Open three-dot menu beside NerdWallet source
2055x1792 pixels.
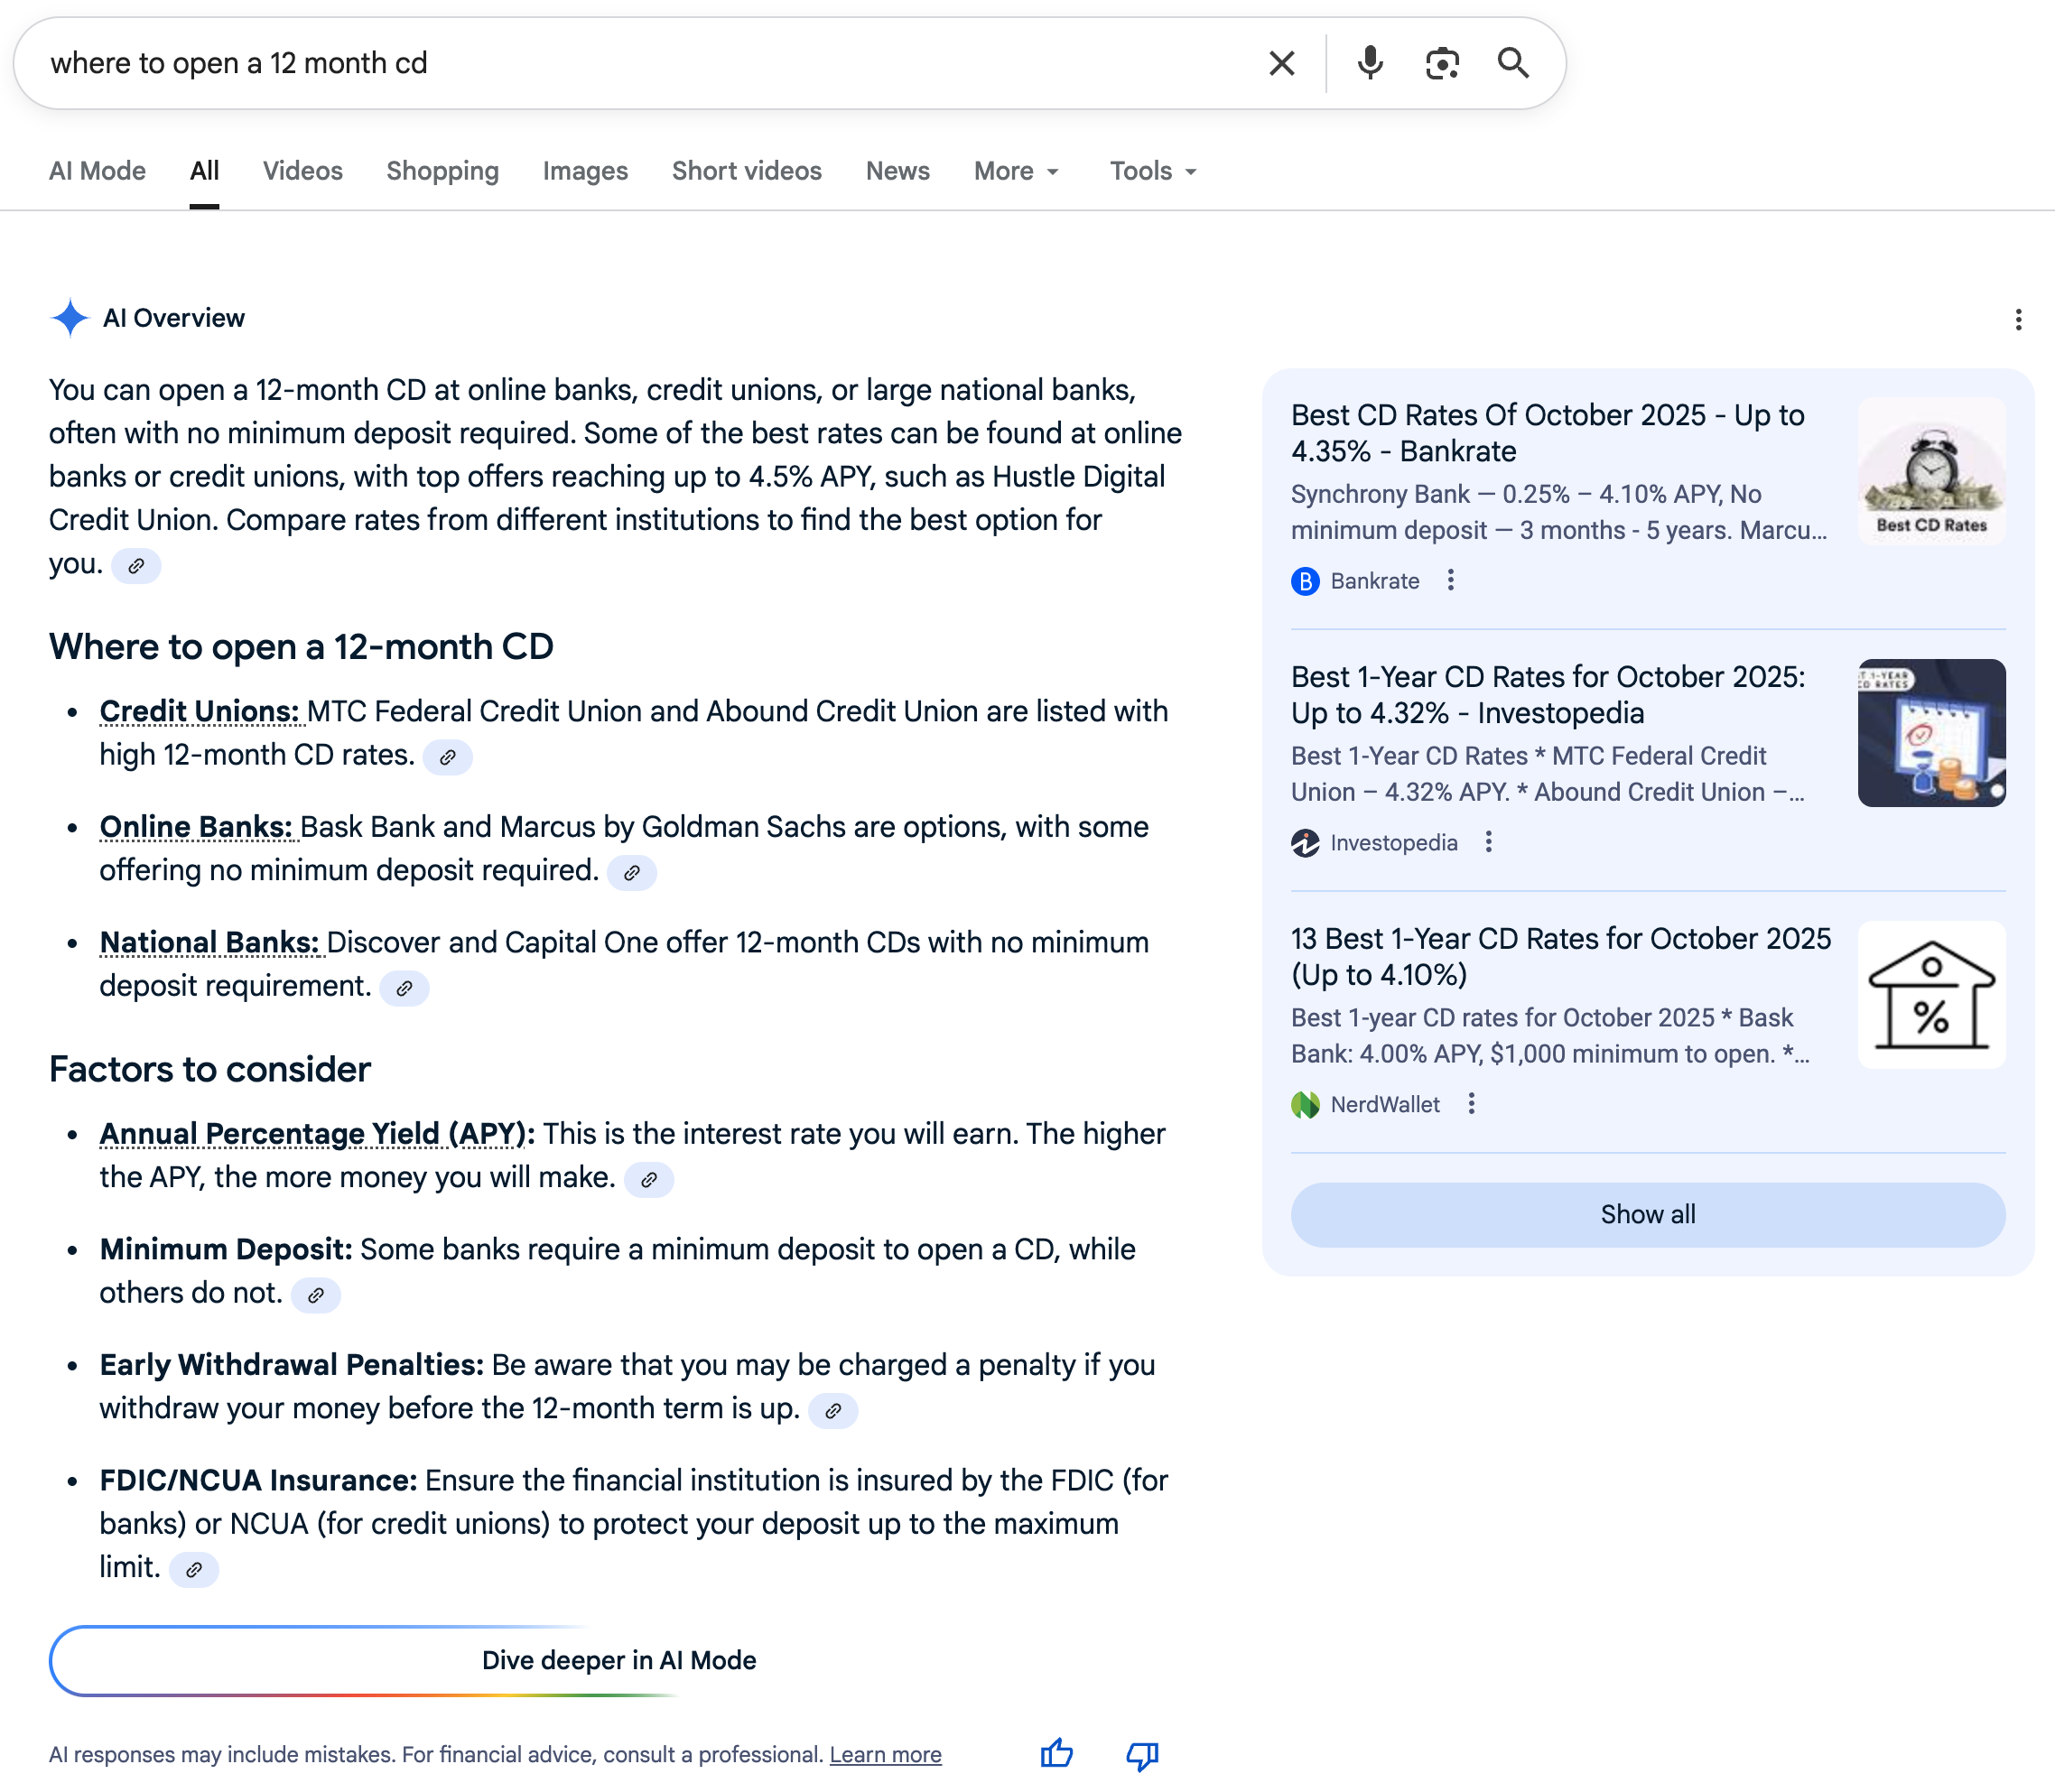point(1471,1104)
